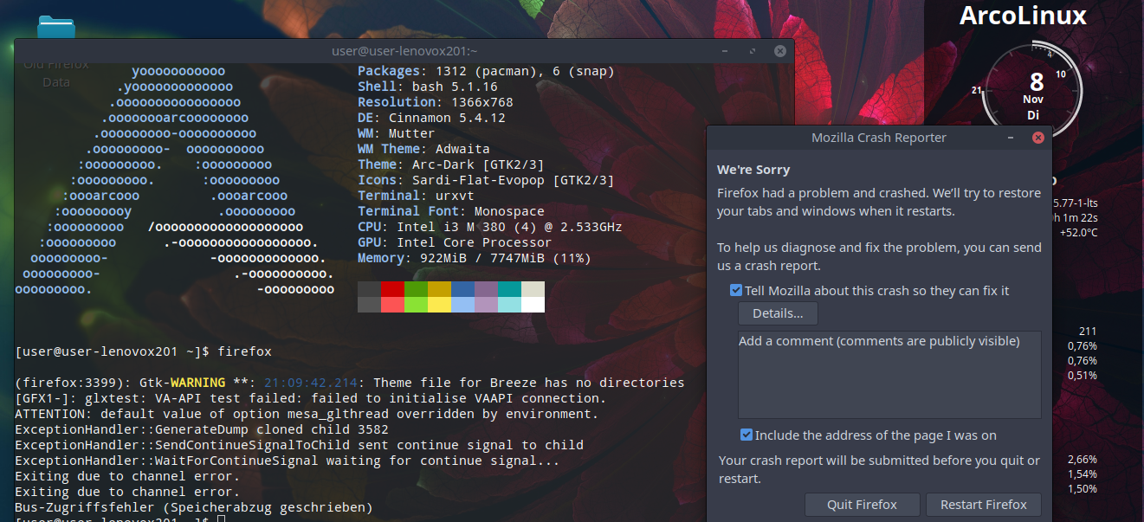The image size is (1144, 522).
Task: Uncheck Include the address of the page
Action: [747, 435]
